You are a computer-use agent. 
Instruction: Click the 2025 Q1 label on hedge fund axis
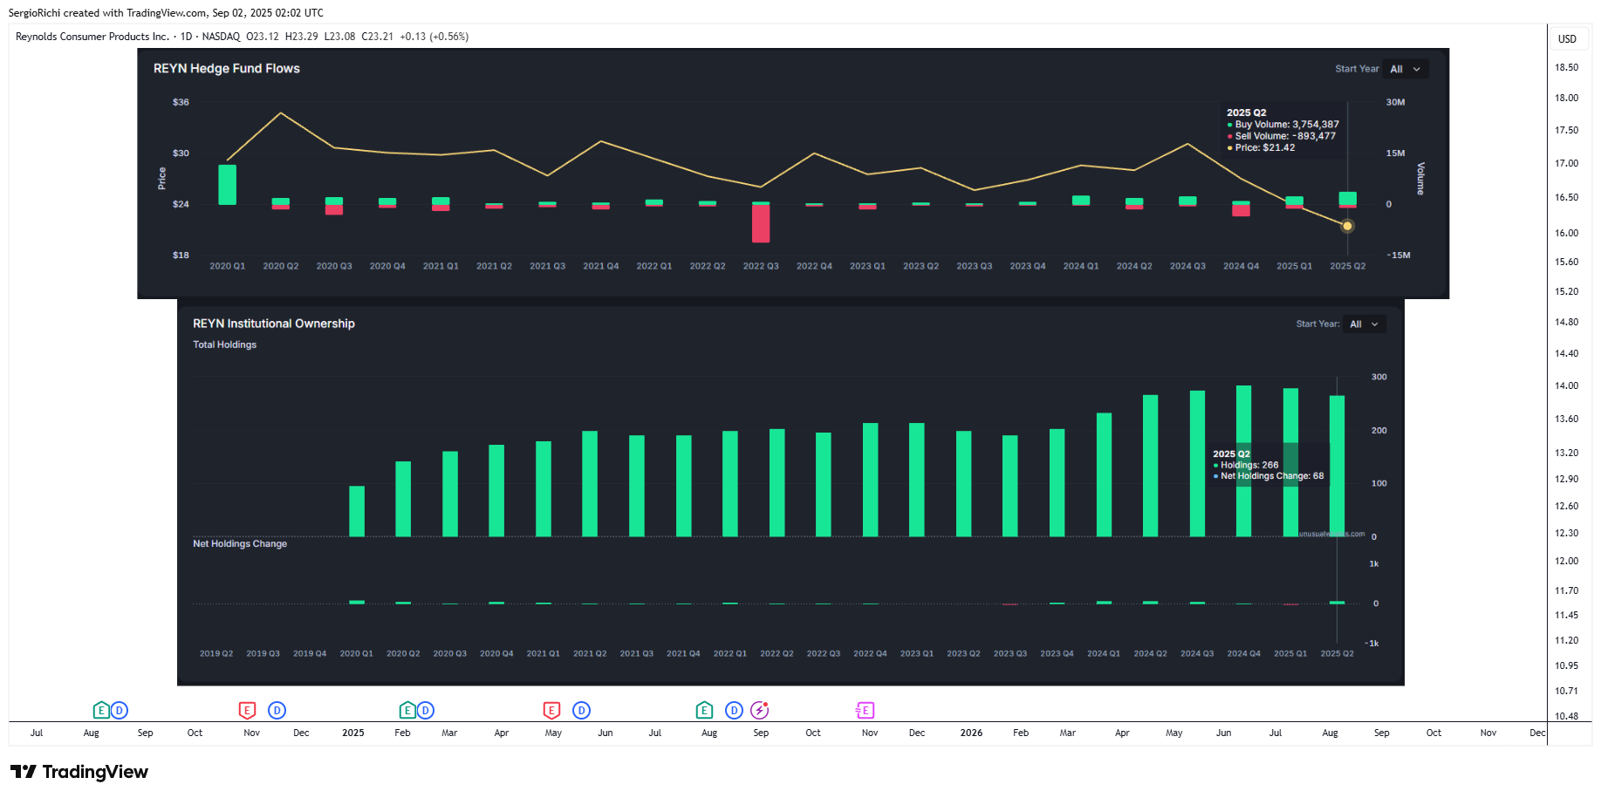coord(1294,266)
